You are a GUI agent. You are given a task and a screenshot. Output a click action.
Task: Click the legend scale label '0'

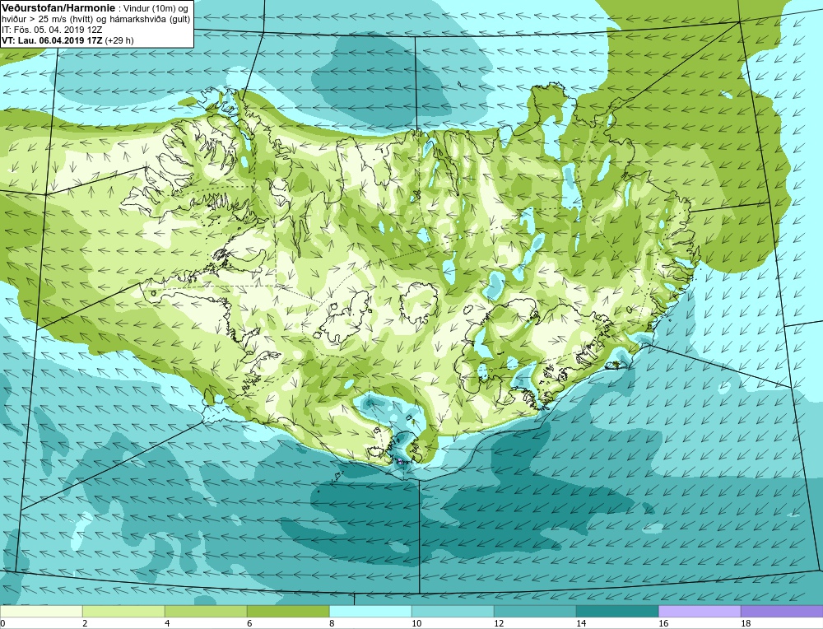(2, 623)
